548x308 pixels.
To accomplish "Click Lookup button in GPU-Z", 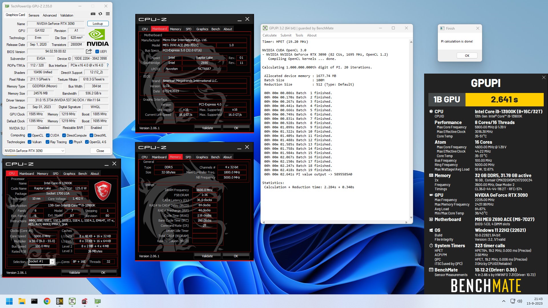I will (x=98, y=24).
